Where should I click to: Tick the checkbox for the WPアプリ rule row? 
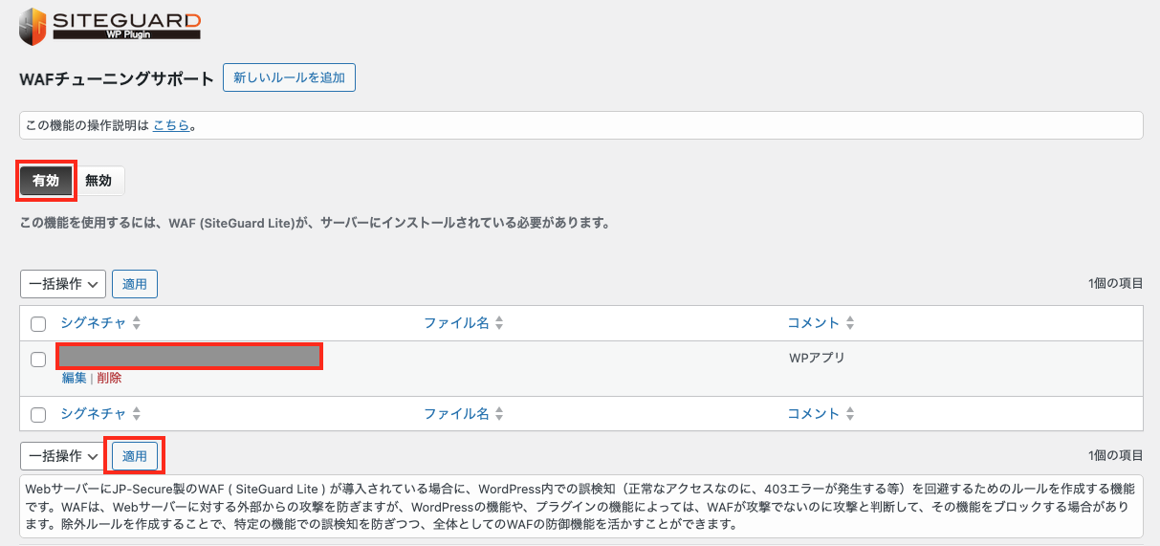38,360
